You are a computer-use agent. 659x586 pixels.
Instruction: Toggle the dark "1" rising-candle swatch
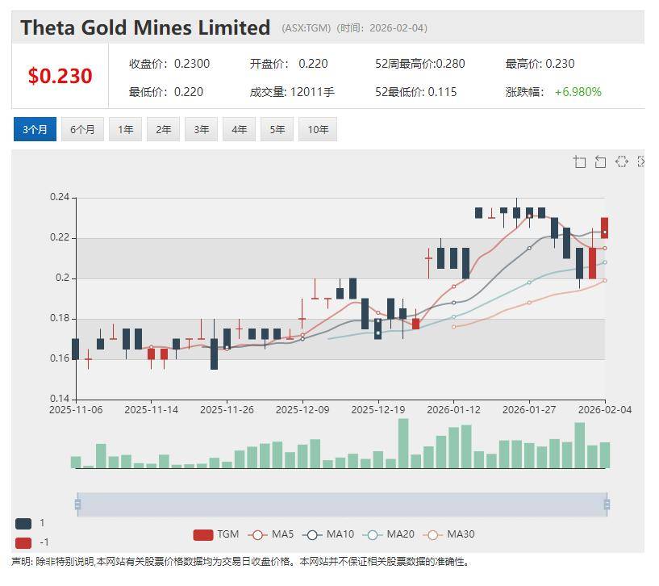point(23,523)
